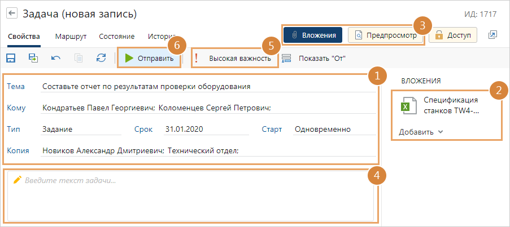The height and width of the screenshot is (227, 510).
Task: Open task in new window icon
Action: pyautogui.click(x=492, y=35)
